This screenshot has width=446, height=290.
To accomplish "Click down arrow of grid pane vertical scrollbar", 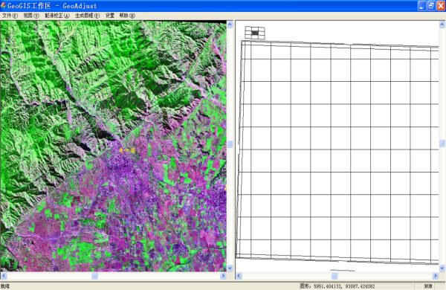I will pyautogui.click(x=442, y=268).
